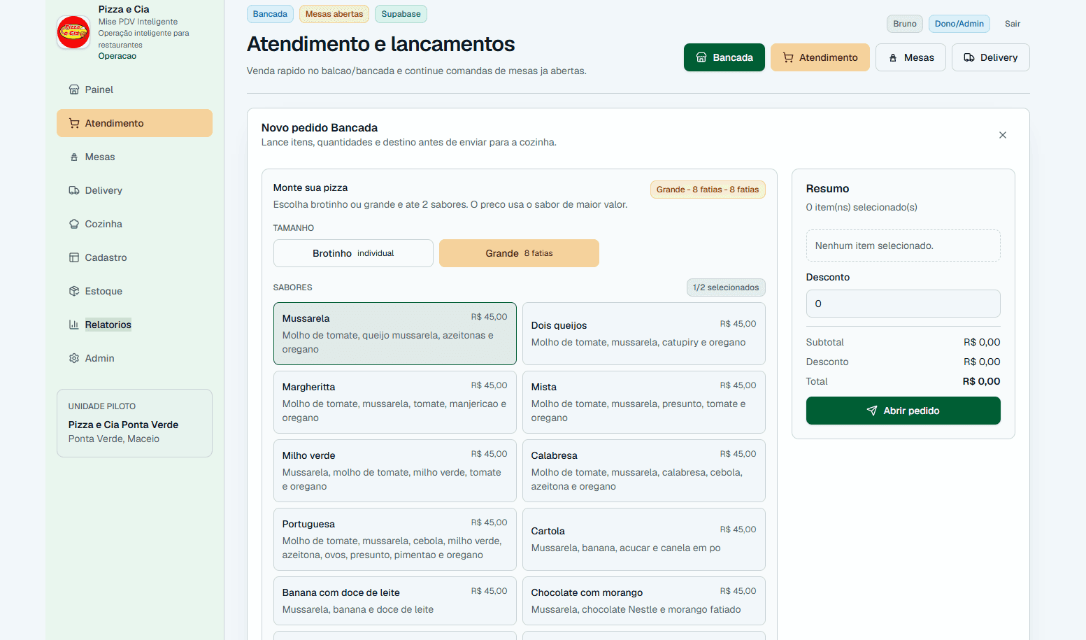Click the Mesas icon in sidebar
Image resolution: width=1086 pixels, height=640 pixels.
coord(74,157)
